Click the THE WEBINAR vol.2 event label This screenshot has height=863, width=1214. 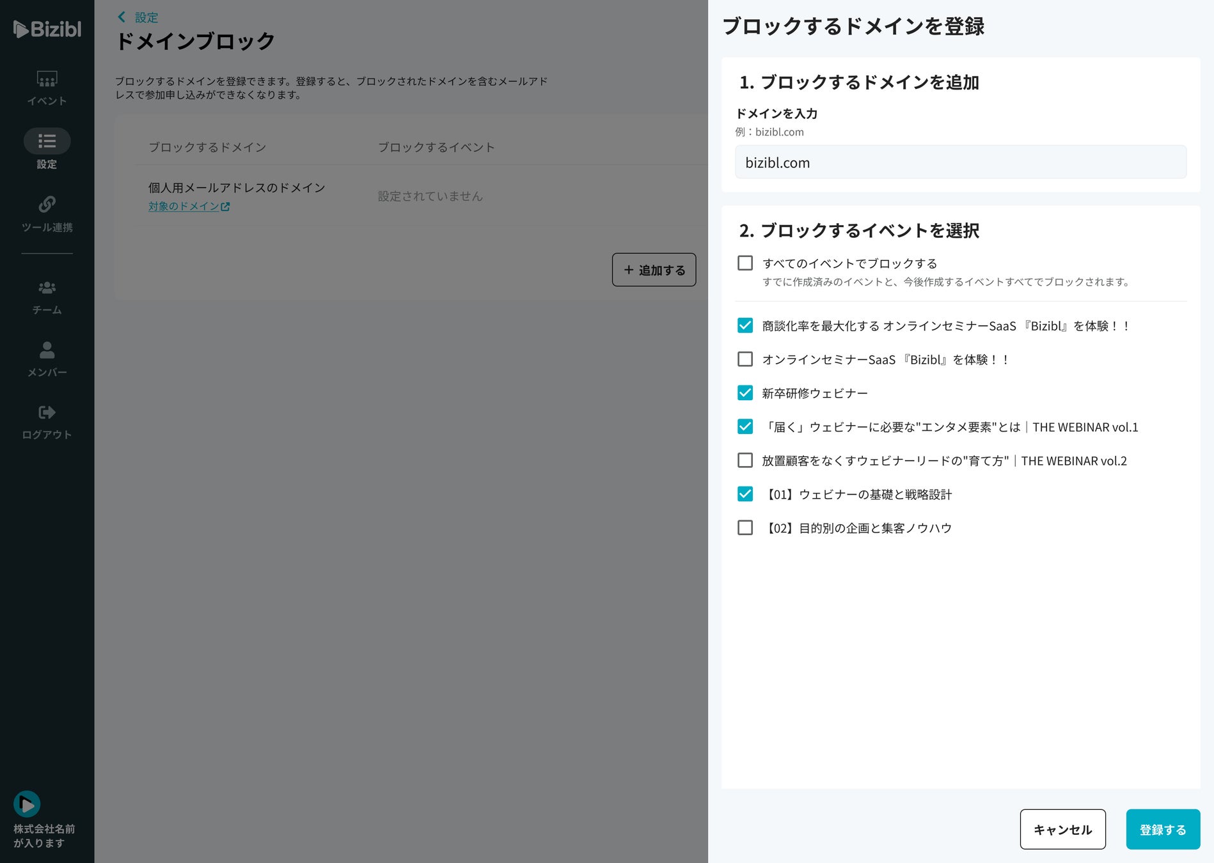coord(944,461)
